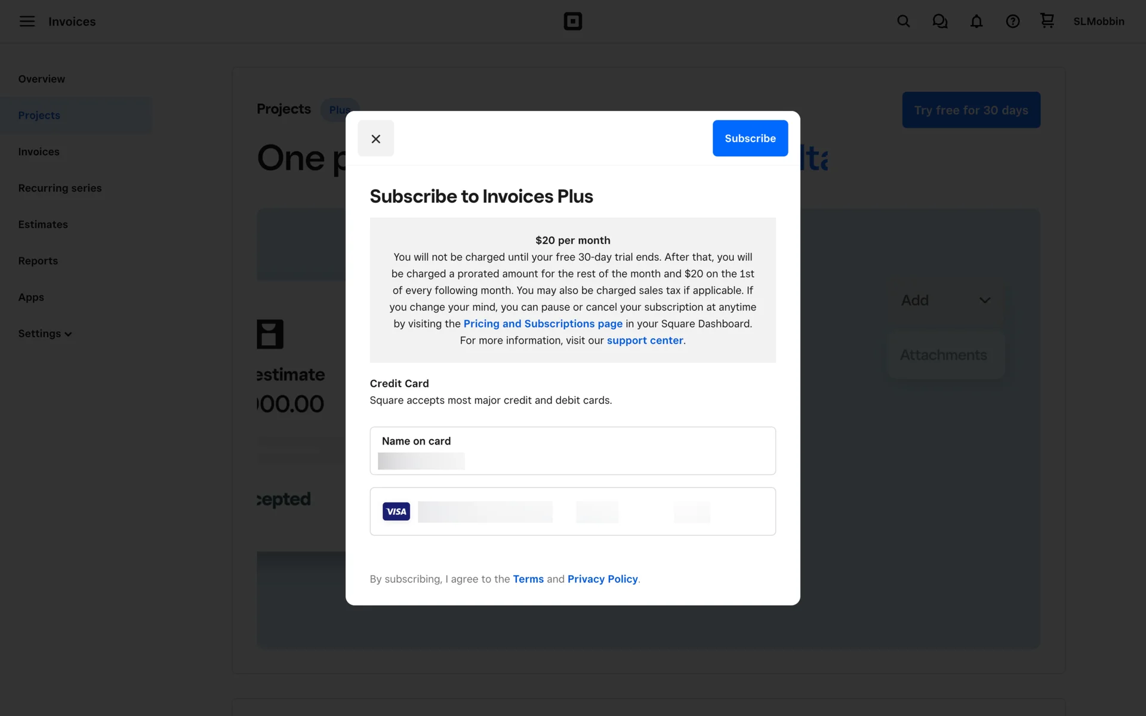Screen dimensions: 1146x716
Task: Open Reports in the sidebar
Action: point(38,261)
